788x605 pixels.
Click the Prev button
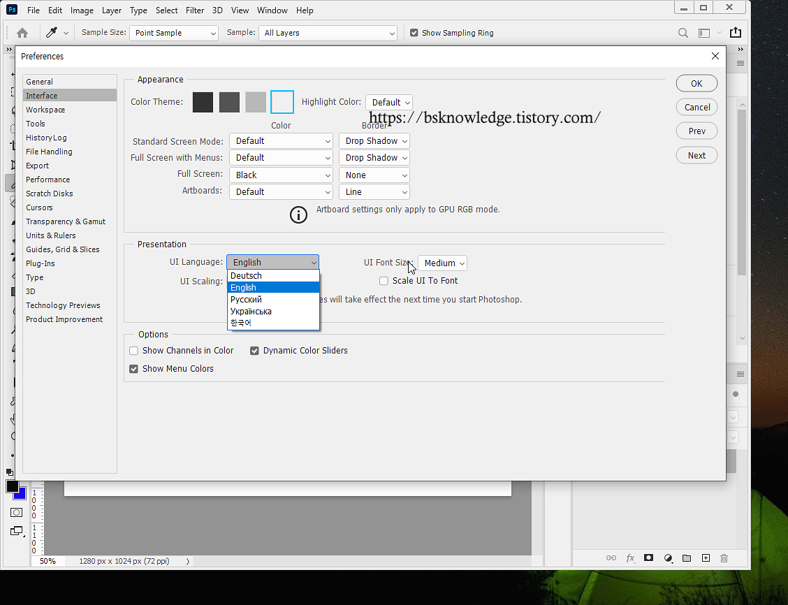(x=696, y=131)
